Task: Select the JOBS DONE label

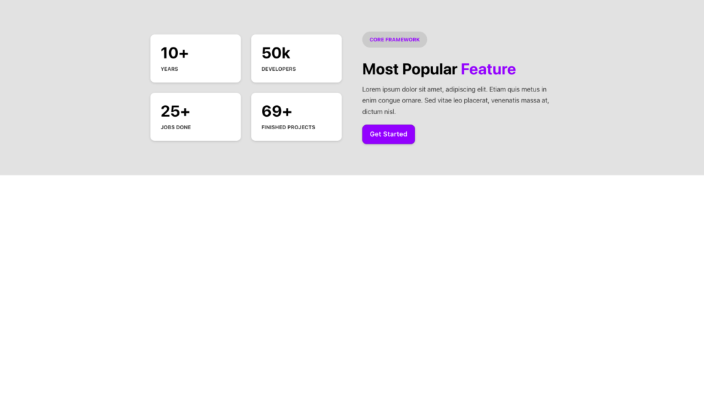Action: click(176, 128)
